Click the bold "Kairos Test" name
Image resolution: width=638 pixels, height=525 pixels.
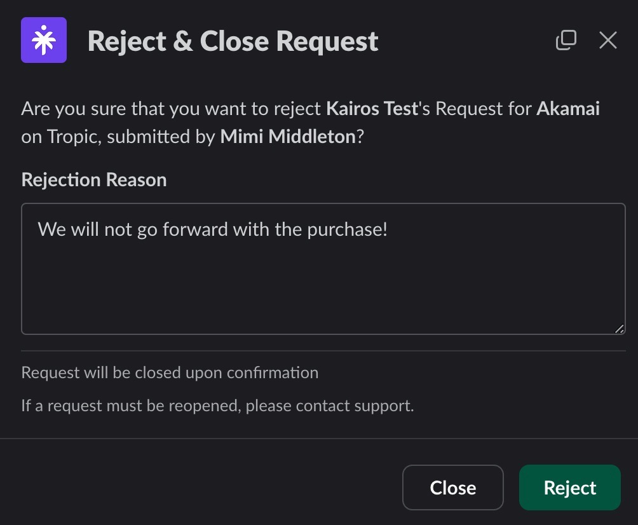click(372, 109)
